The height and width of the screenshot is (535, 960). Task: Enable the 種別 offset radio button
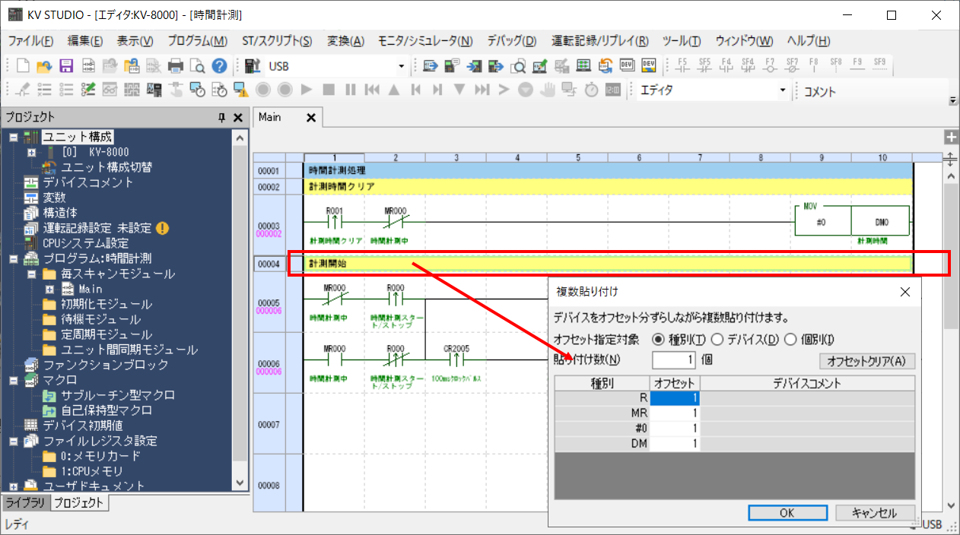tap(659, 339)
